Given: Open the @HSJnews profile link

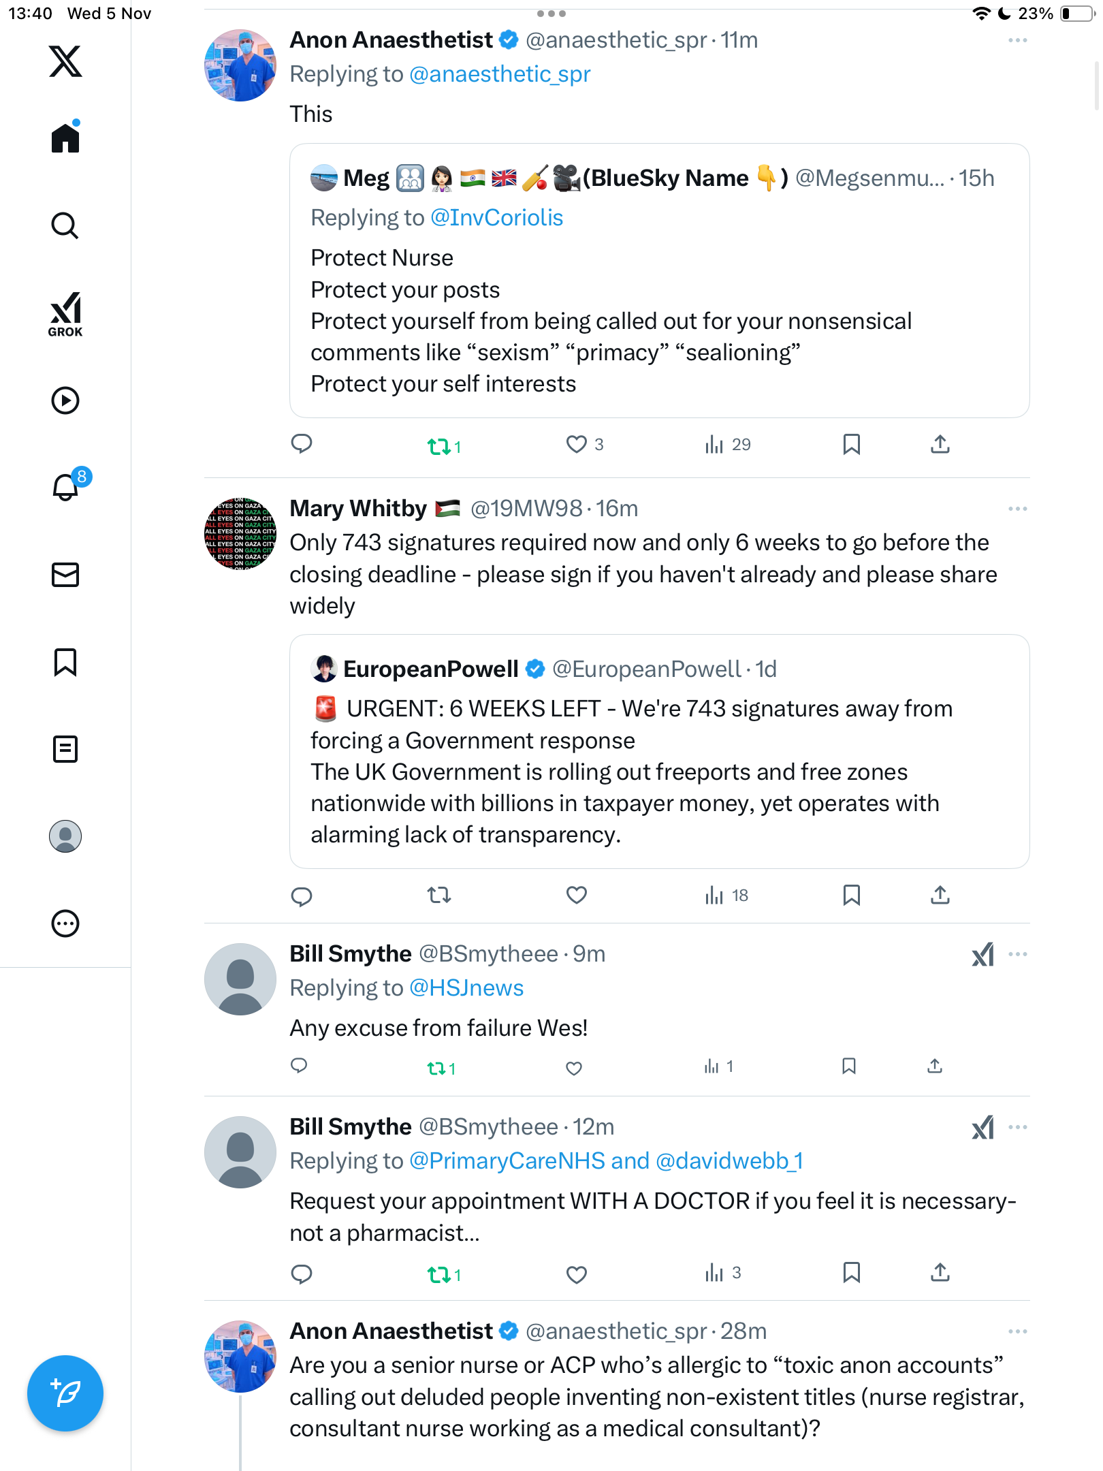Looking at the screenshot, I should click(x=466, y=987).
